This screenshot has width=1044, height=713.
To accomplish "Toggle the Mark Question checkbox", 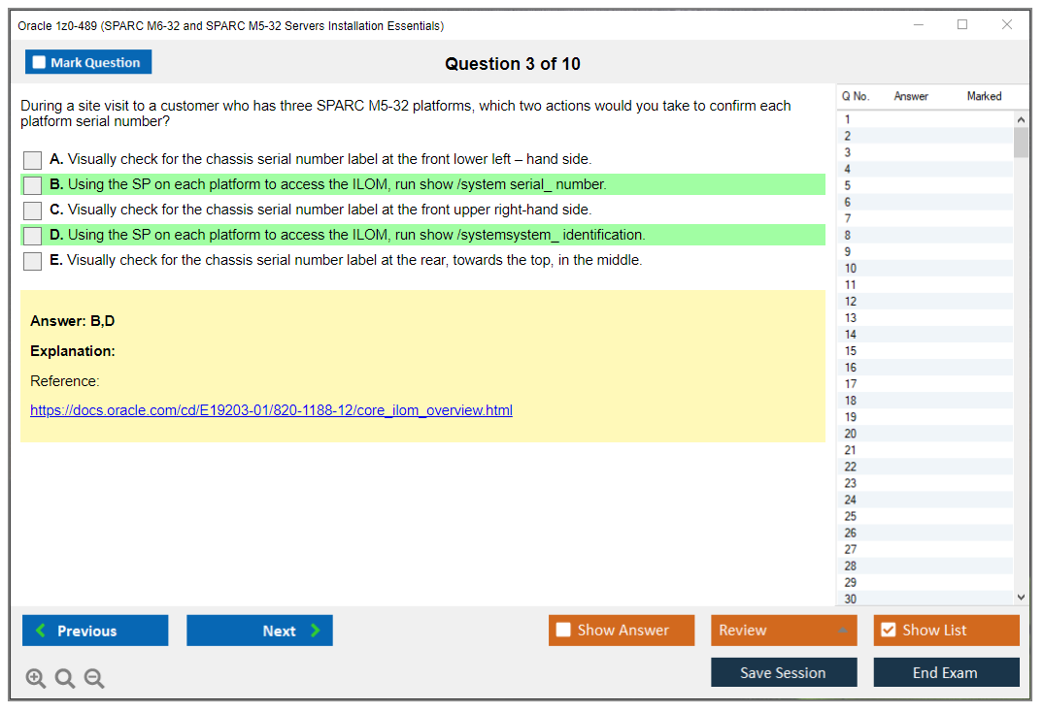I will [x=40, y=63].
